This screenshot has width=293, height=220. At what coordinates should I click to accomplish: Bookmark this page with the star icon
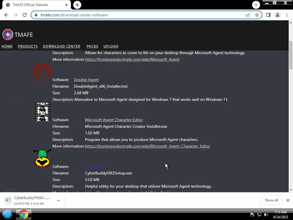tap(257, 15)
